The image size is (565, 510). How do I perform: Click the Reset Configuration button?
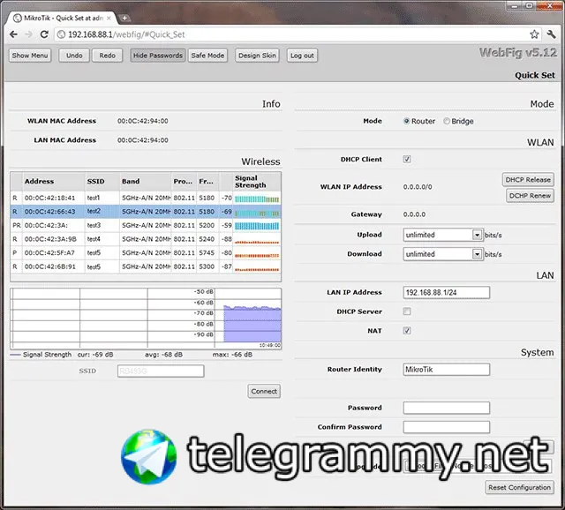[x=519, y=487]
